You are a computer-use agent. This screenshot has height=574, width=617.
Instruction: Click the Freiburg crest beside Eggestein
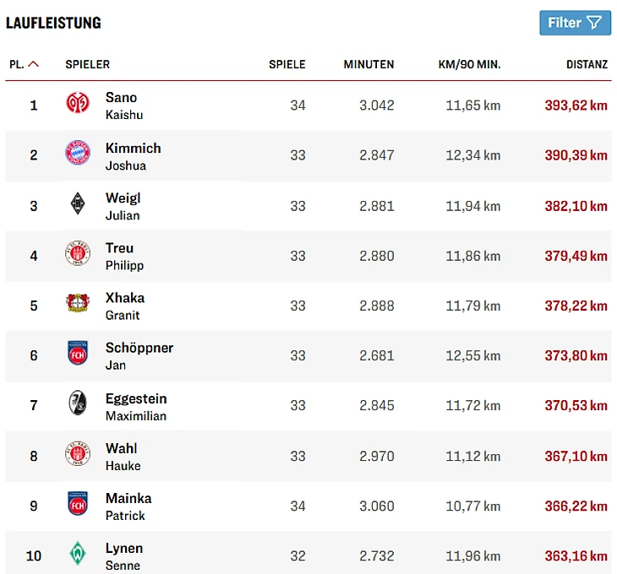(78, 403)
